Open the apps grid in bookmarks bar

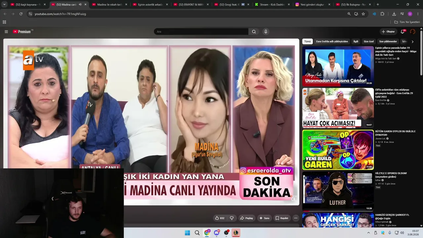pos(4,22)
